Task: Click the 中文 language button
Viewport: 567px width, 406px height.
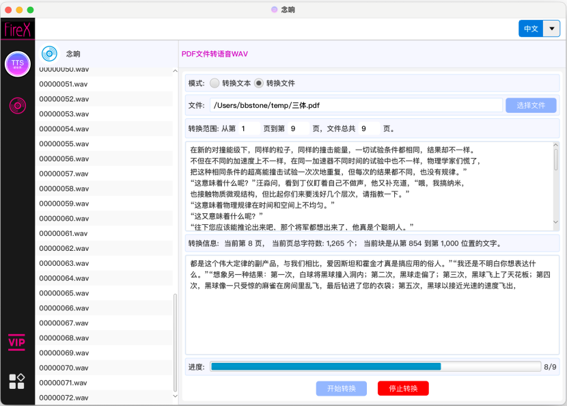Action: 531,29
